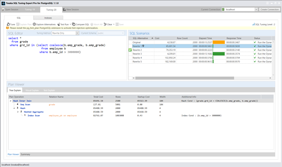The image size is (282, 167).
Task: Click the Open Session tab
Action: pyautogui.click(x=10, y=9)
